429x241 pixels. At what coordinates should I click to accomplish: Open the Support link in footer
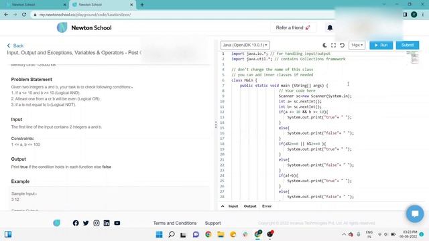click(213, 223)
